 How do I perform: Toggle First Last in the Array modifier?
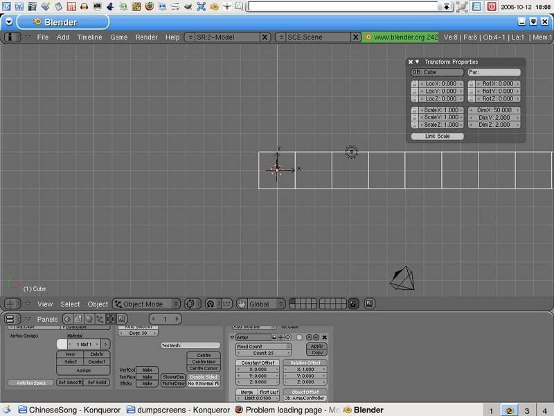267,392
